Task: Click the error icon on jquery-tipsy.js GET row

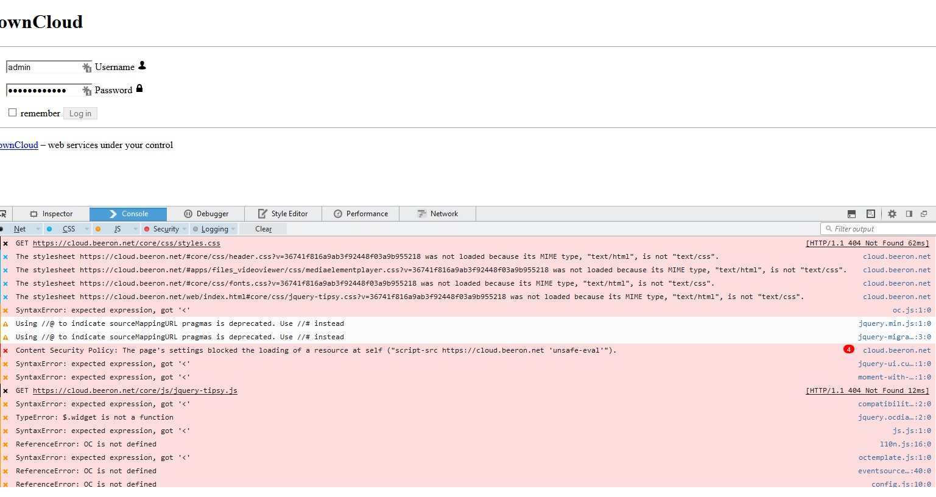Action: pyautogui.click(x=5, y=391)
